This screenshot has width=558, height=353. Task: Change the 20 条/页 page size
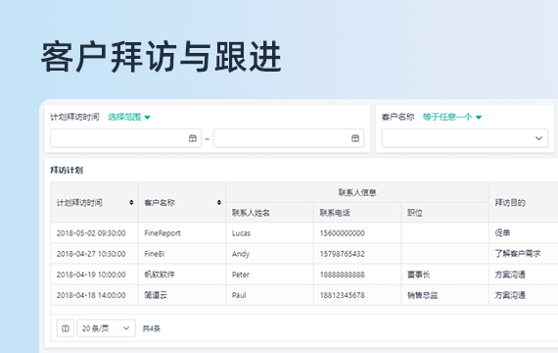pos(107,328)
